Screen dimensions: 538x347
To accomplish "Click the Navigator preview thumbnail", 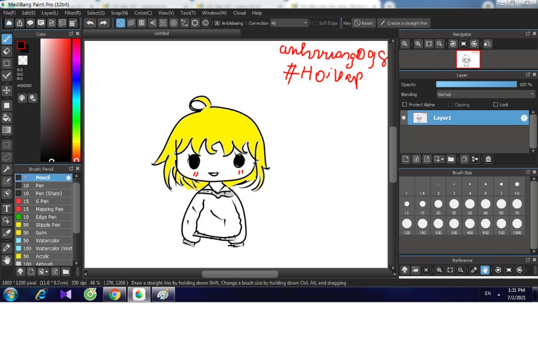I will click(x=468, y=59).
